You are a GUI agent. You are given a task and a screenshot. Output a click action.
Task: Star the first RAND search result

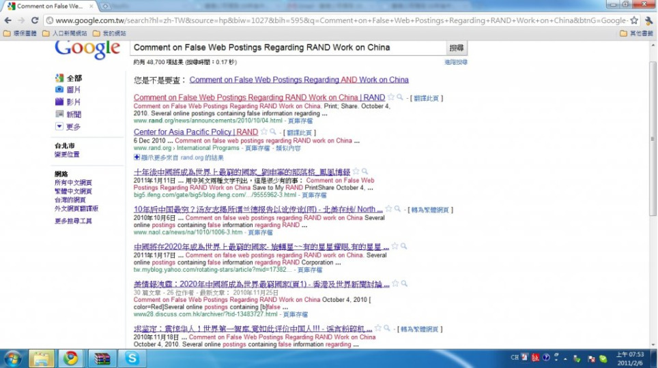[x=391, y=97]
